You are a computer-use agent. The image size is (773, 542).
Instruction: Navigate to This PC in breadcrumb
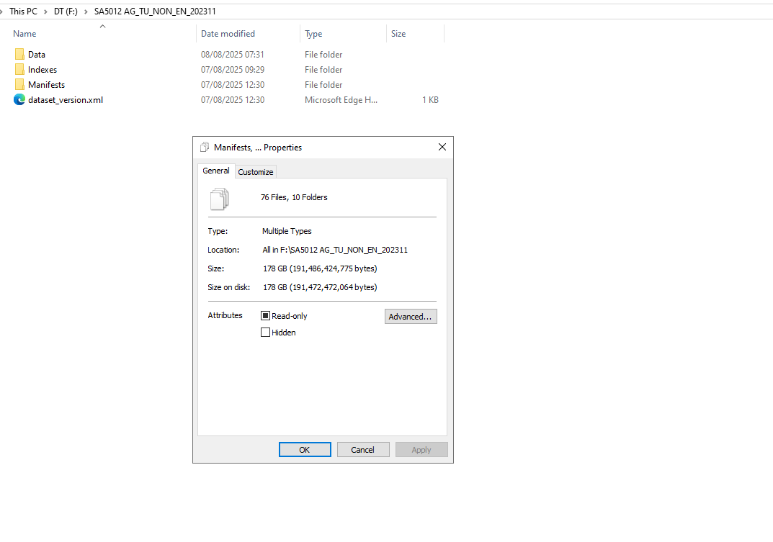tap(23, 12)
